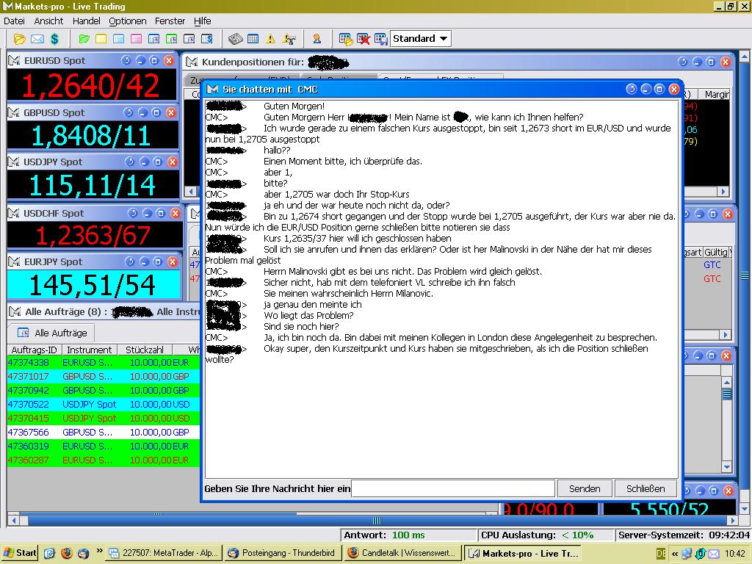Click the yellow open-folder toolbar icon

[x=20, y=39]
